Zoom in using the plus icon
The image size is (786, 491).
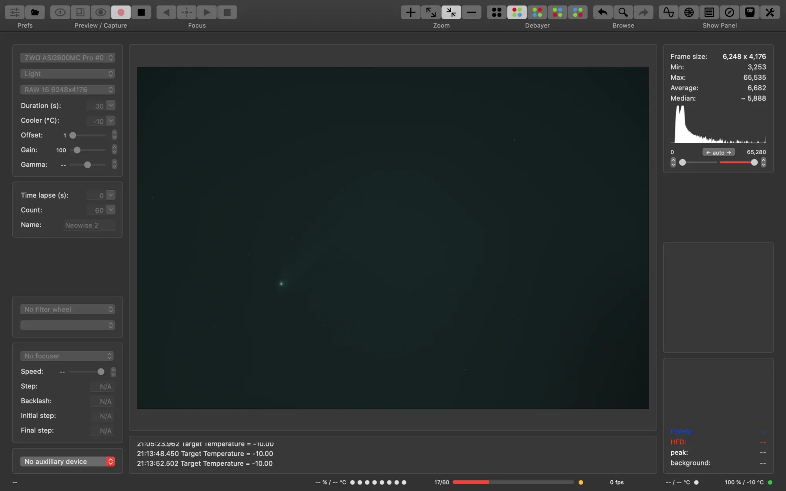410,12
